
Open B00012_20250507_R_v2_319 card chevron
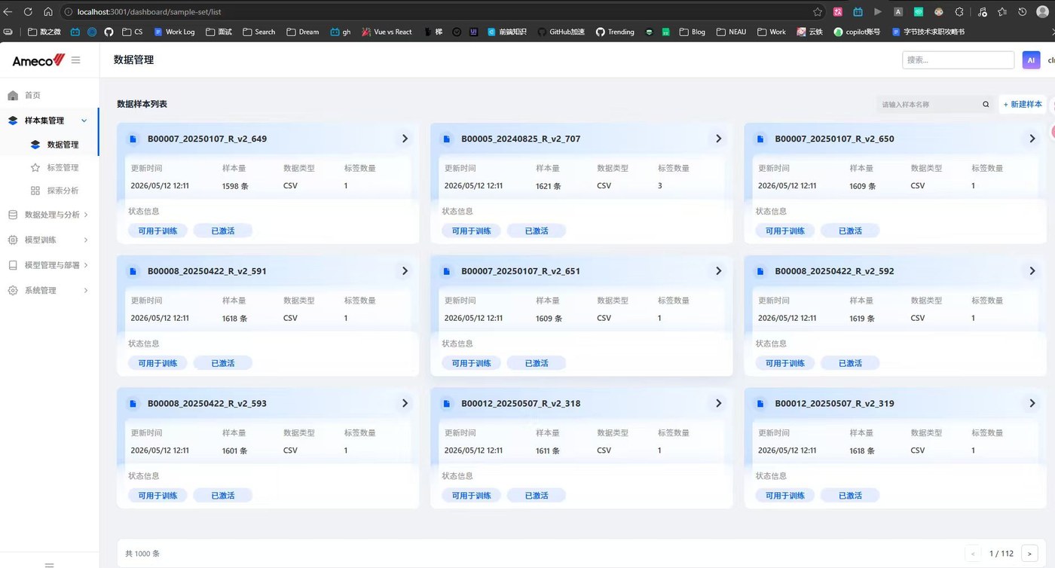(x=1032, y=404)
